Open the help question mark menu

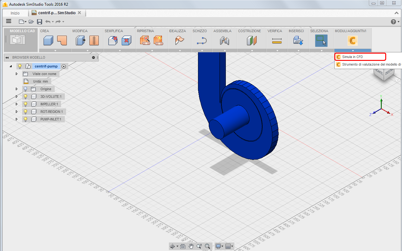pyautogui.click(x=393, y=21)
